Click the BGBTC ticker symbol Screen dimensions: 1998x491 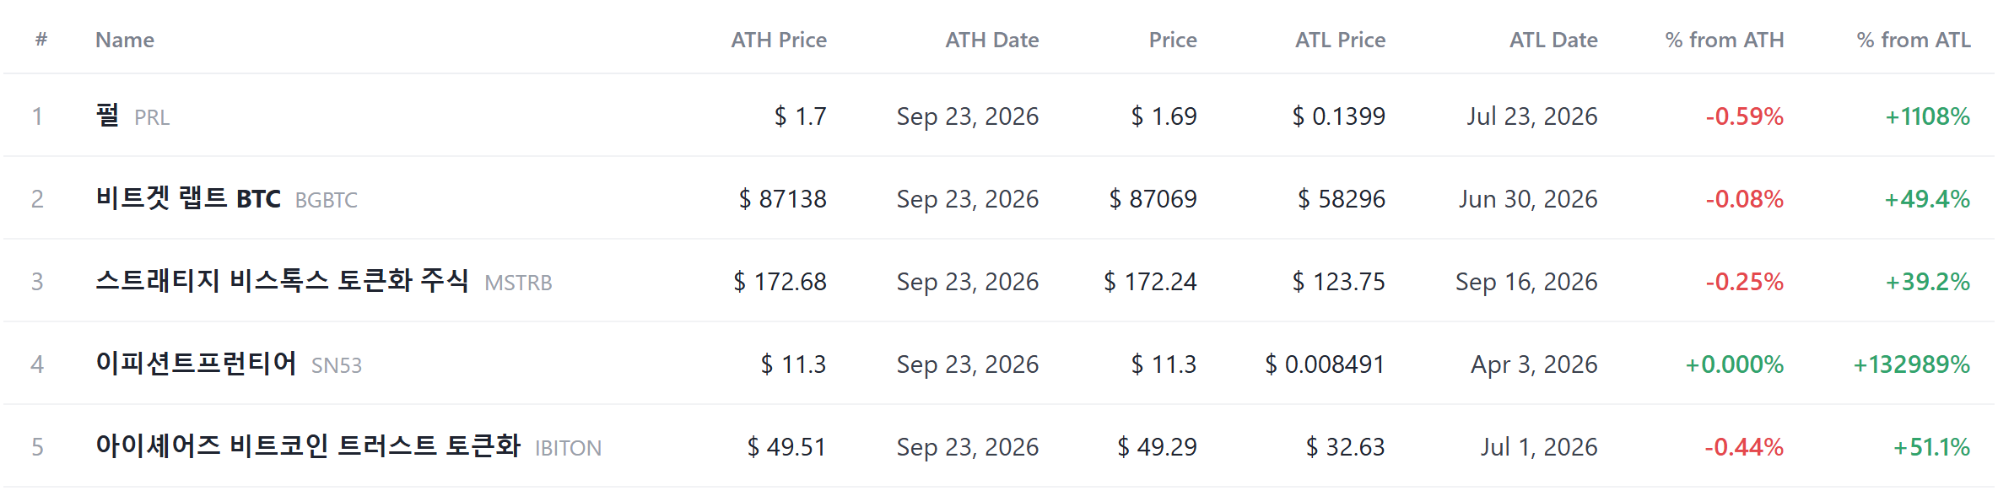pos(327,200)
